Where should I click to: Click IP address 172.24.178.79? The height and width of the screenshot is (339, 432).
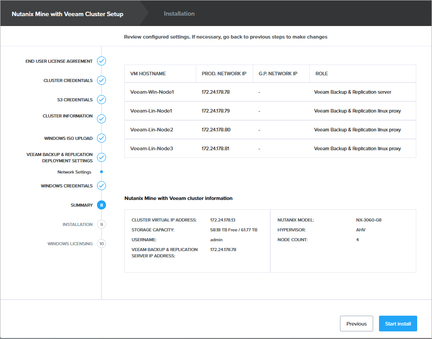[x=216, y=111]
